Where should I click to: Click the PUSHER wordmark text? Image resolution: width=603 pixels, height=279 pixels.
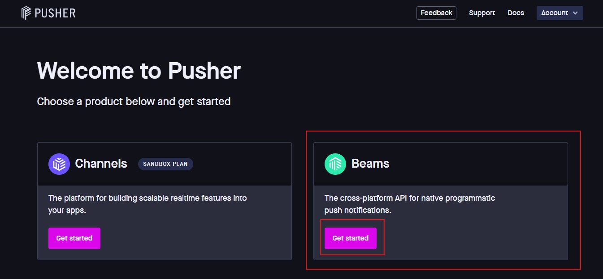tap(55, 13)
